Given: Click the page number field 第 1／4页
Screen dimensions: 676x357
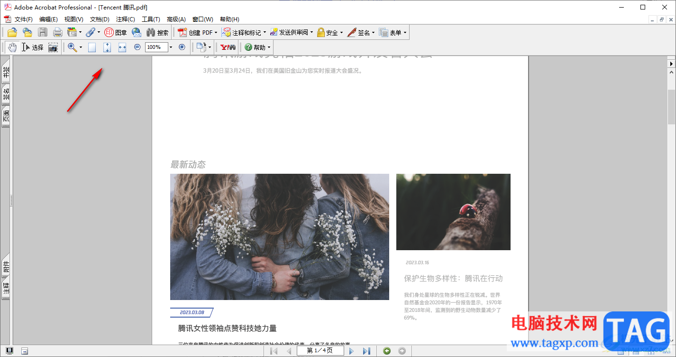Looking at the screenshot, I should point(320,351).
